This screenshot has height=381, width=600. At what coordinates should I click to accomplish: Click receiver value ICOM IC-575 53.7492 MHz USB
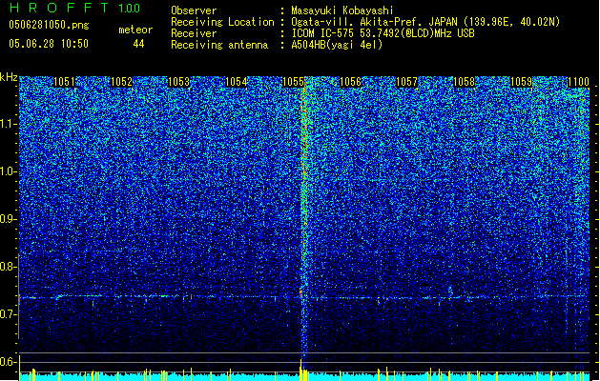[383, 33]
